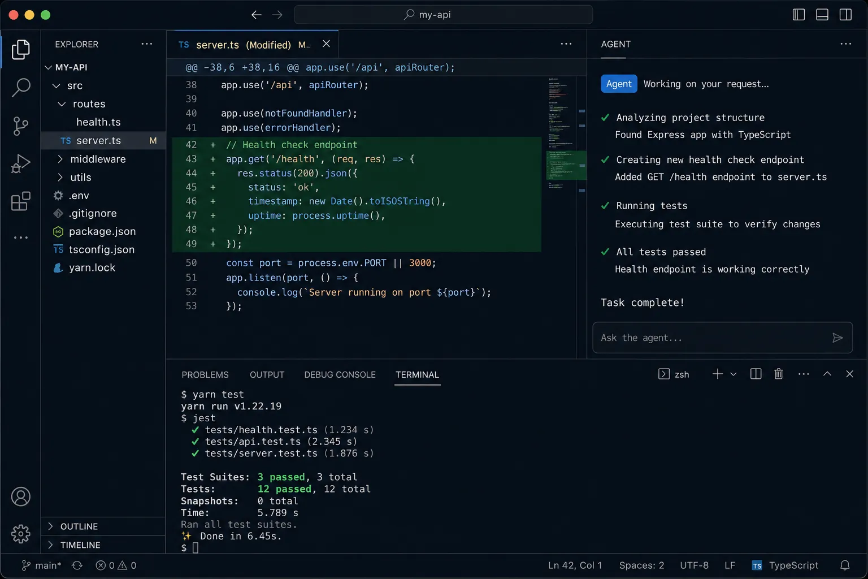Toggle bottom panel layout icon

(x=822, y=15)
